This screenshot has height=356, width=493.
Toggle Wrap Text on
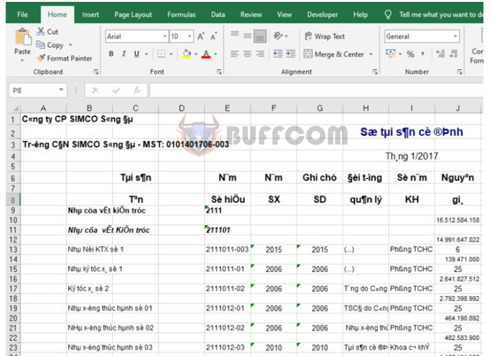(325, 36)
